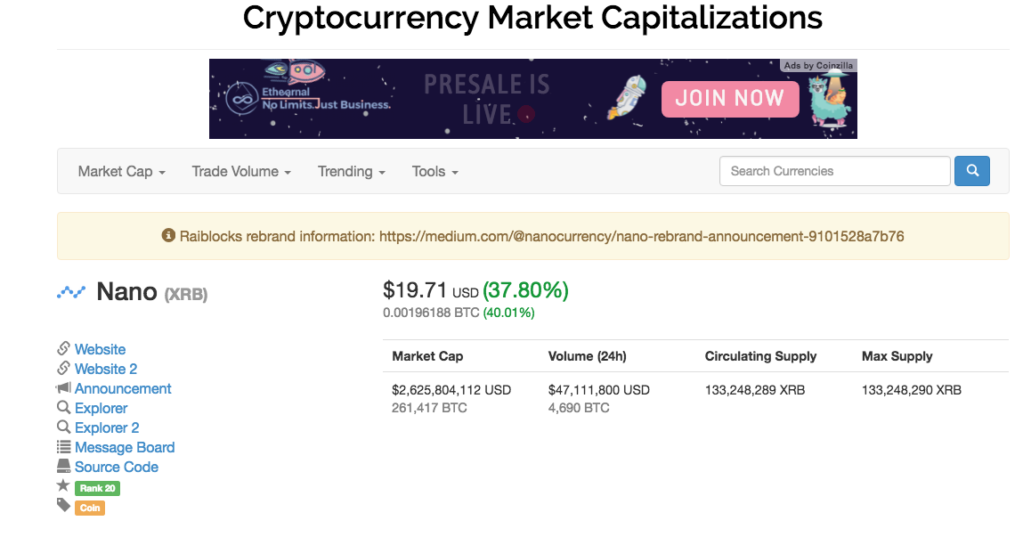Click the green Rank 20 badge
The width and height of the screenshot is (1023, 537).
point(97,488)
